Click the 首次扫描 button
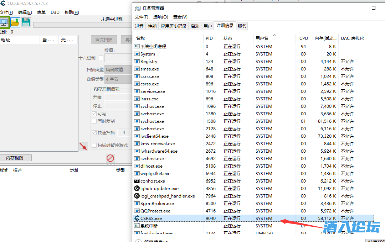This screenshot has width=385, height=242. pyautogui.click(x=104, y=40)
